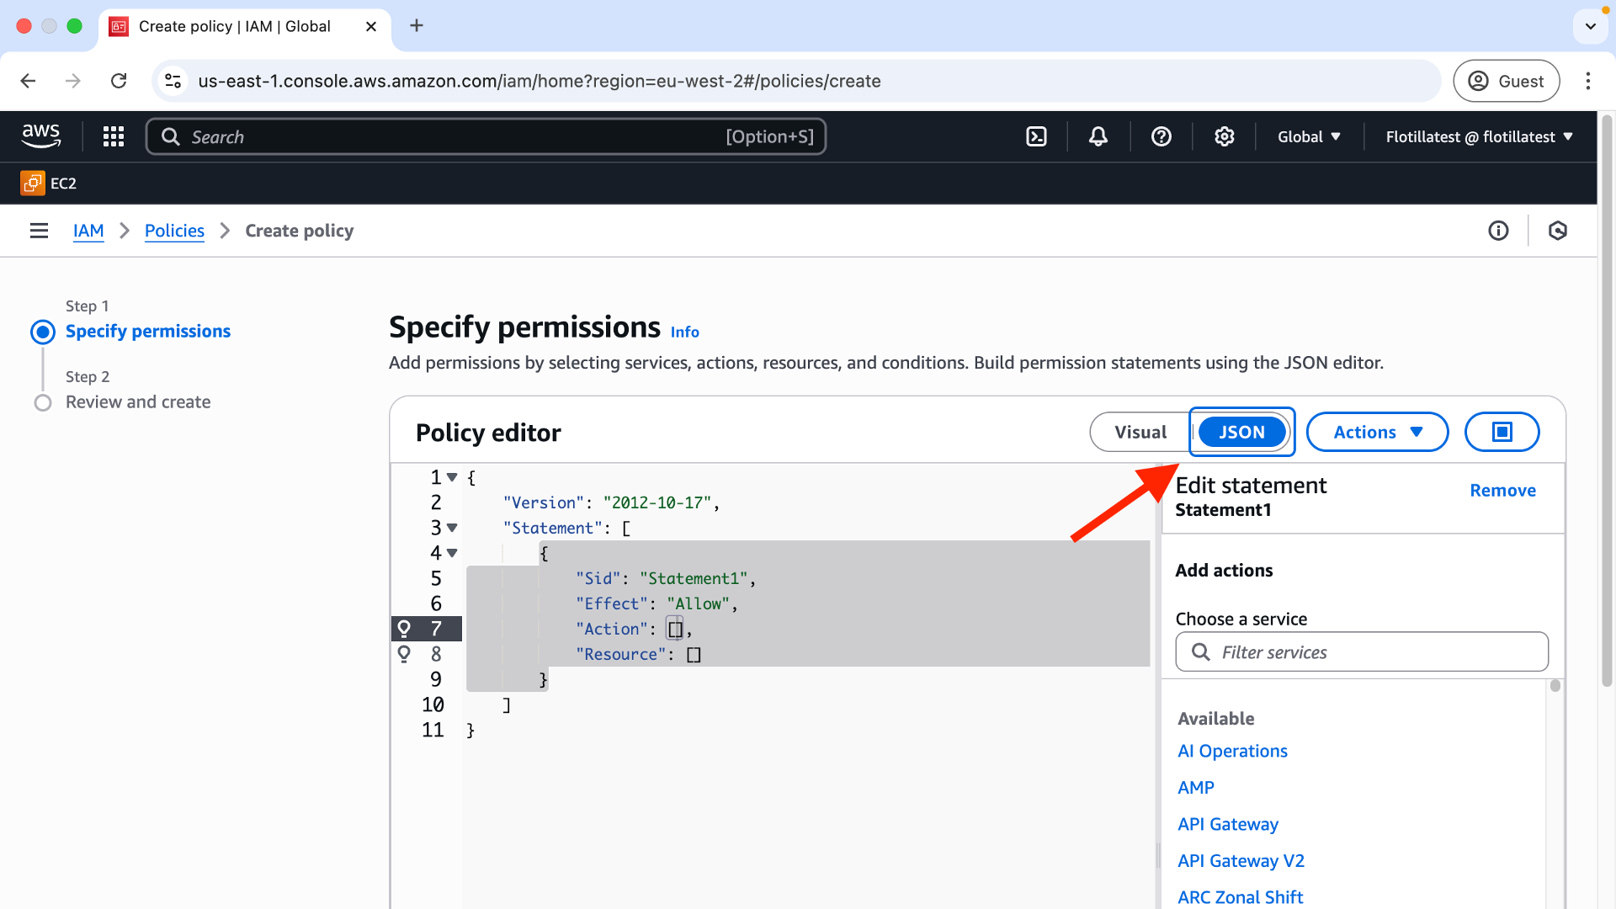Viewport: 1616px width, 909px height.
Task: Open the AWS services grid menu
Action: pyautogui.click(x=114, y=136)
